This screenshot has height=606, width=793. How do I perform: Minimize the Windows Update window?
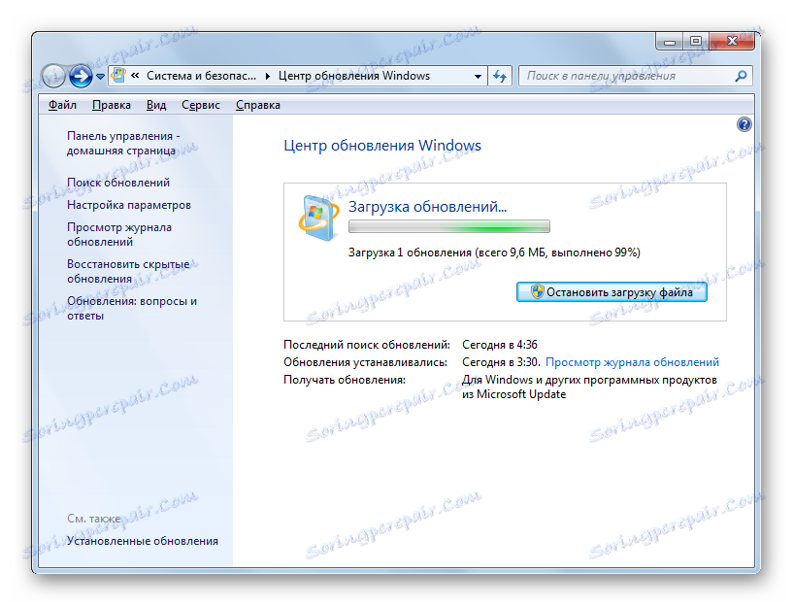(670, 42)
